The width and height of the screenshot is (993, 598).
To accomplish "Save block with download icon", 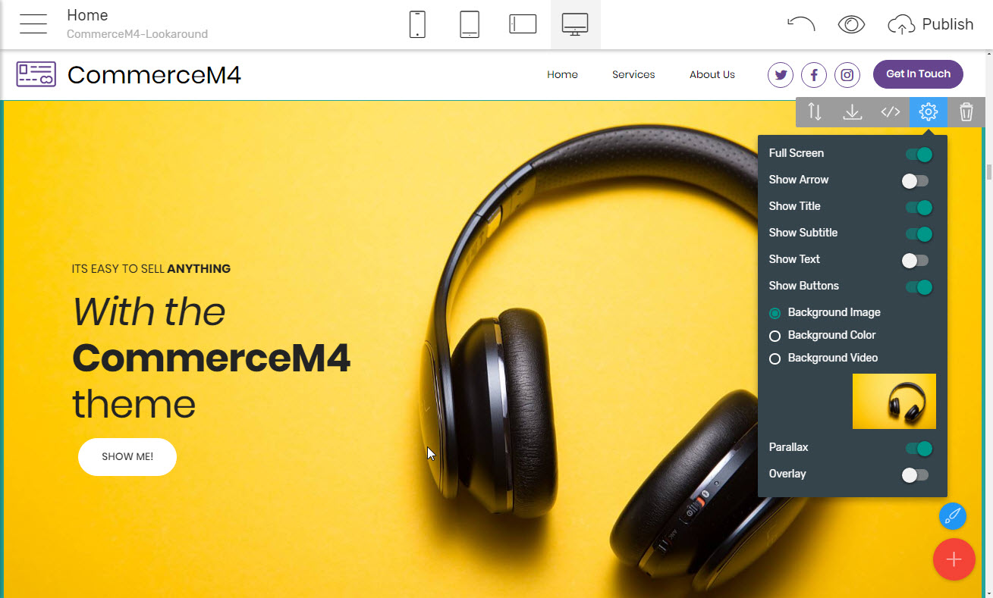I will pos(853,112).
